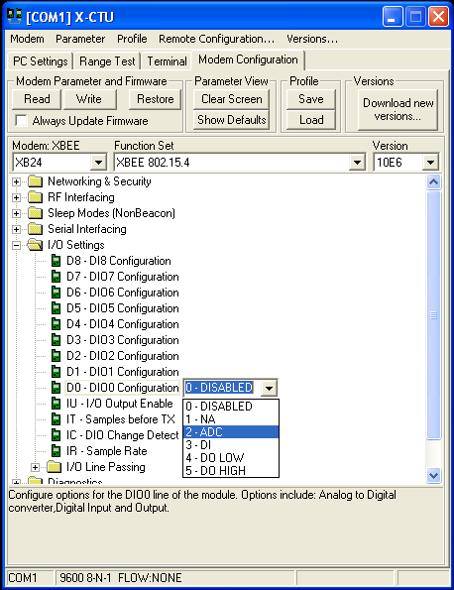
Task: Click the IU I/O Output Enable icon
Action: [x=57, y=404]
